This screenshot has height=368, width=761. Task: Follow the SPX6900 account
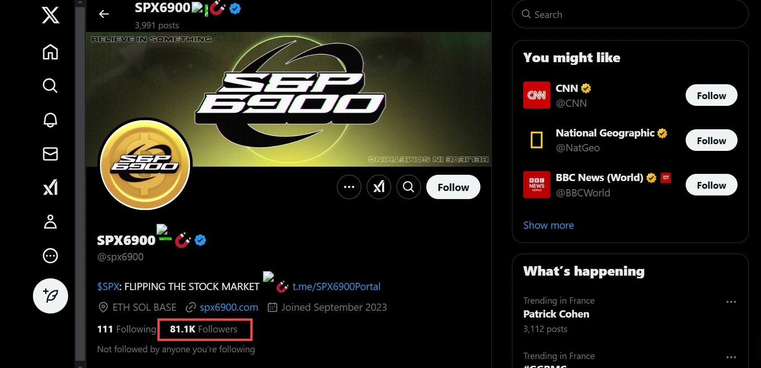pos(453,187)
